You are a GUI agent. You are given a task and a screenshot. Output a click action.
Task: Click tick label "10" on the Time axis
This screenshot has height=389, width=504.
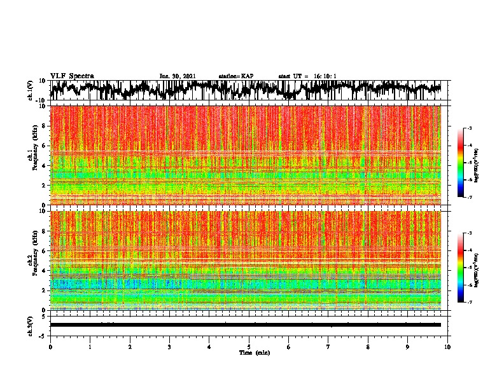[x=447, y=347]
